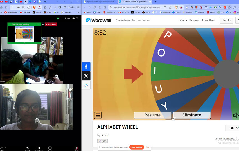Open the music note playlist in the left browser
Image resolution: width=239 pixels, height=151 pixels.
pyautogui.click(x=50, y=7)
